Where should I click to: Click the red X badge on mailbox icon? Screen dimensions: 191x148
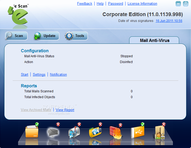(x=79, y=124)
